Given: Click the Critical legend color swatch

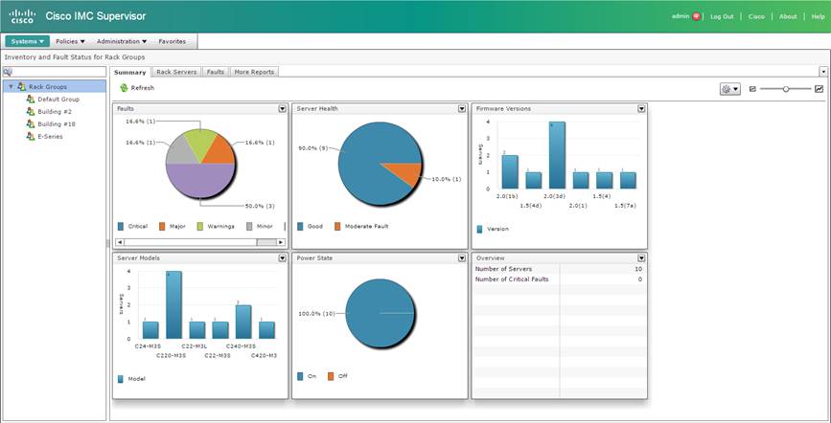Looking at the screenshot, I should (x=121, y=227).
